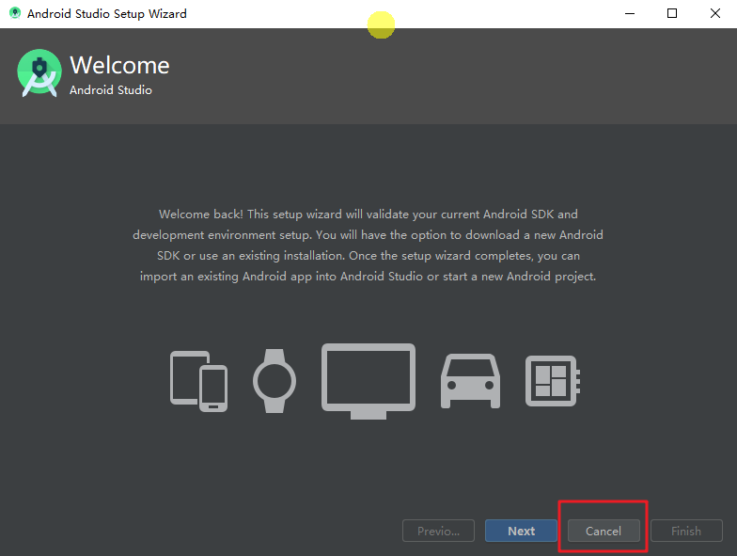
Task: Click the Android TV screen icon
Action: point(368,381)
